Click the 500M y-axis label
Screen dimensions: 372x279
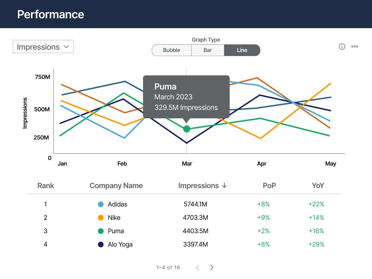[x=42, y=109]
